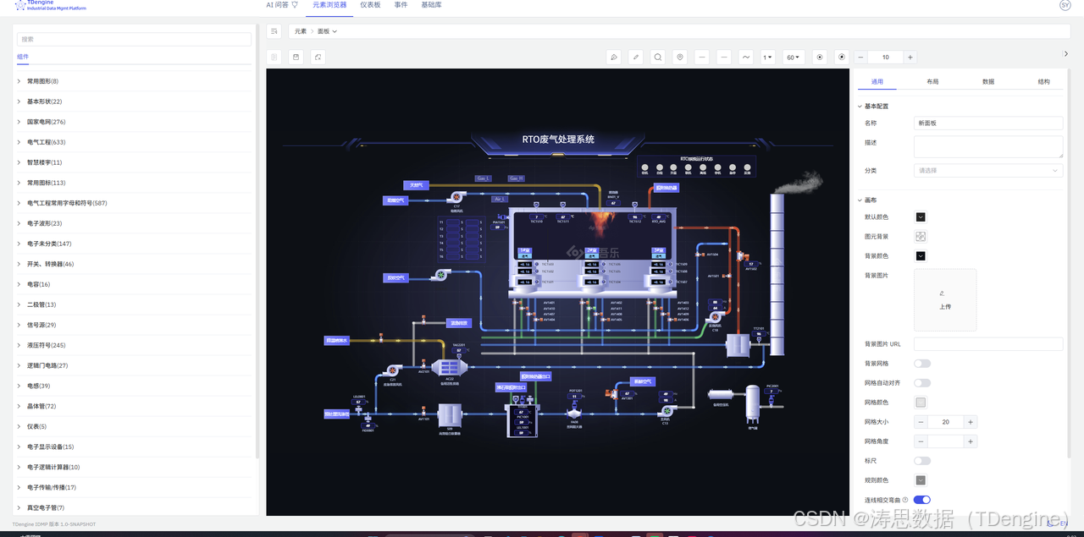Collapse the 基本配置 section
Screen dimensions: 1084x537
point(860,107)
